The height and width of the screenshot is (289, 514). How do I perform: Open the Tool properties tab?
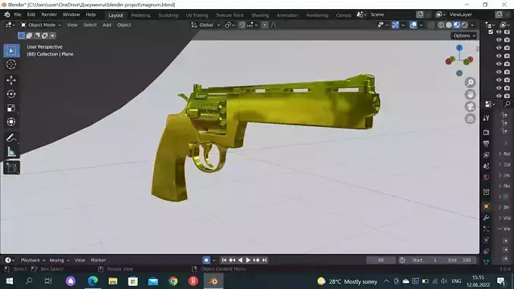pyautogui.click(x=487, y=119)
